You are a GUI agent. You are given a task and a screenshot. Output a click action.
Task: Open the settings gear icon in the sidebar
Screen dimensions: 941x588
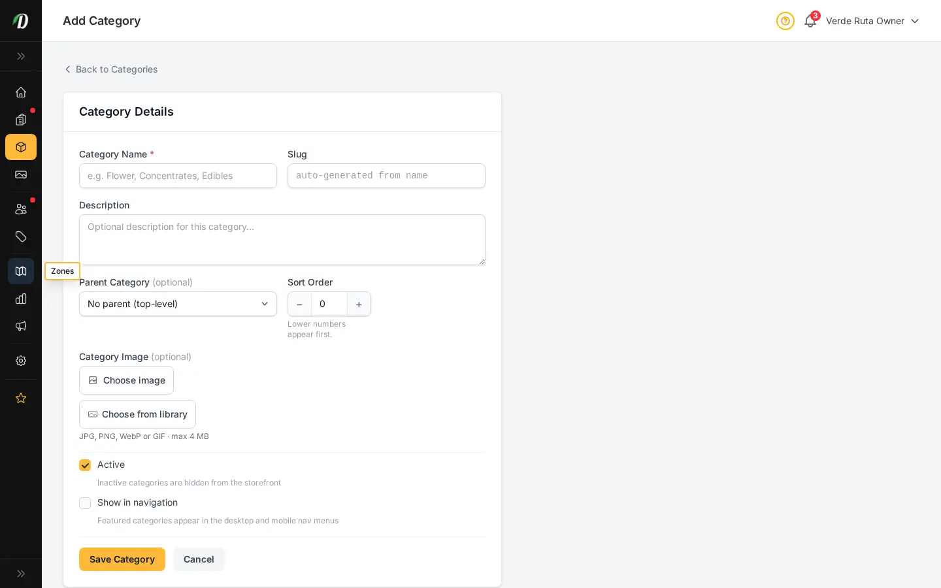21,361
